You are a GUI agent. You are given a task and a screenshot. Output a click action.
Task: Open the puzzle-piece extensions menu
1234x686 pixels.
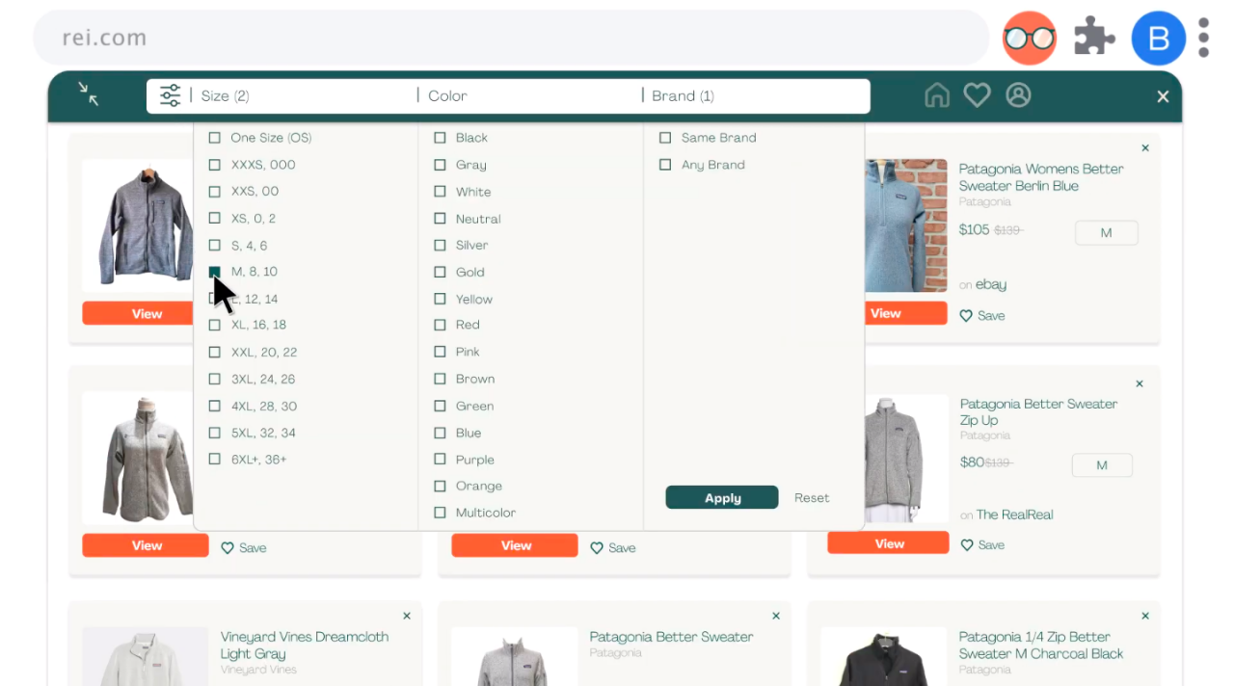(1094, 39)
